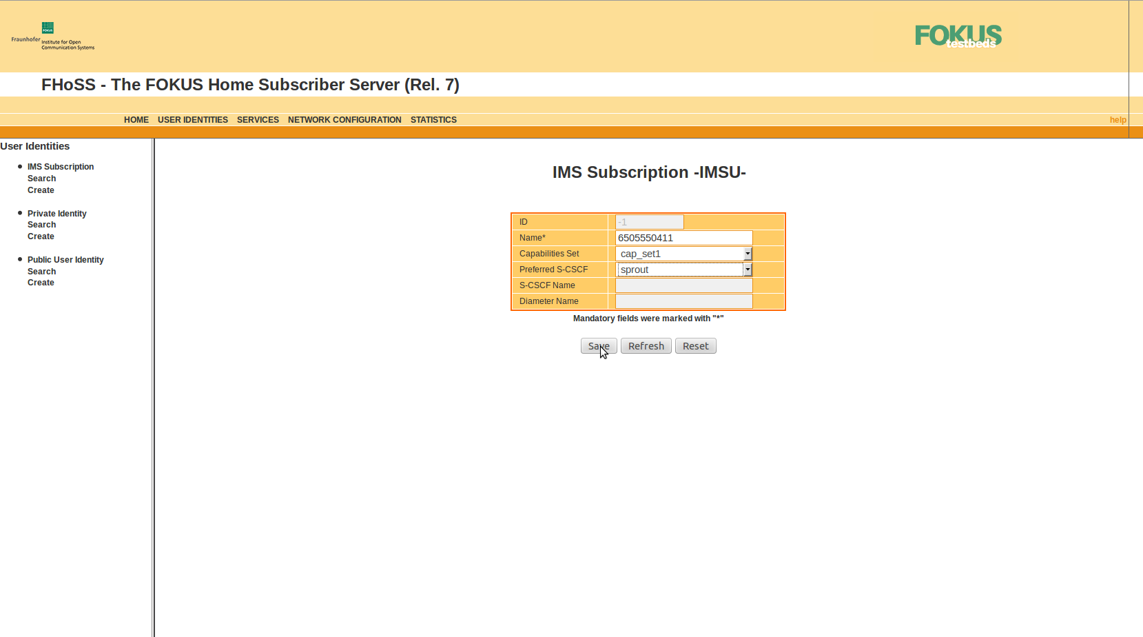Viewport: 1143px width, 637px height.
Task: Refresh the IMS Subscription data
Action: point(646,345)
